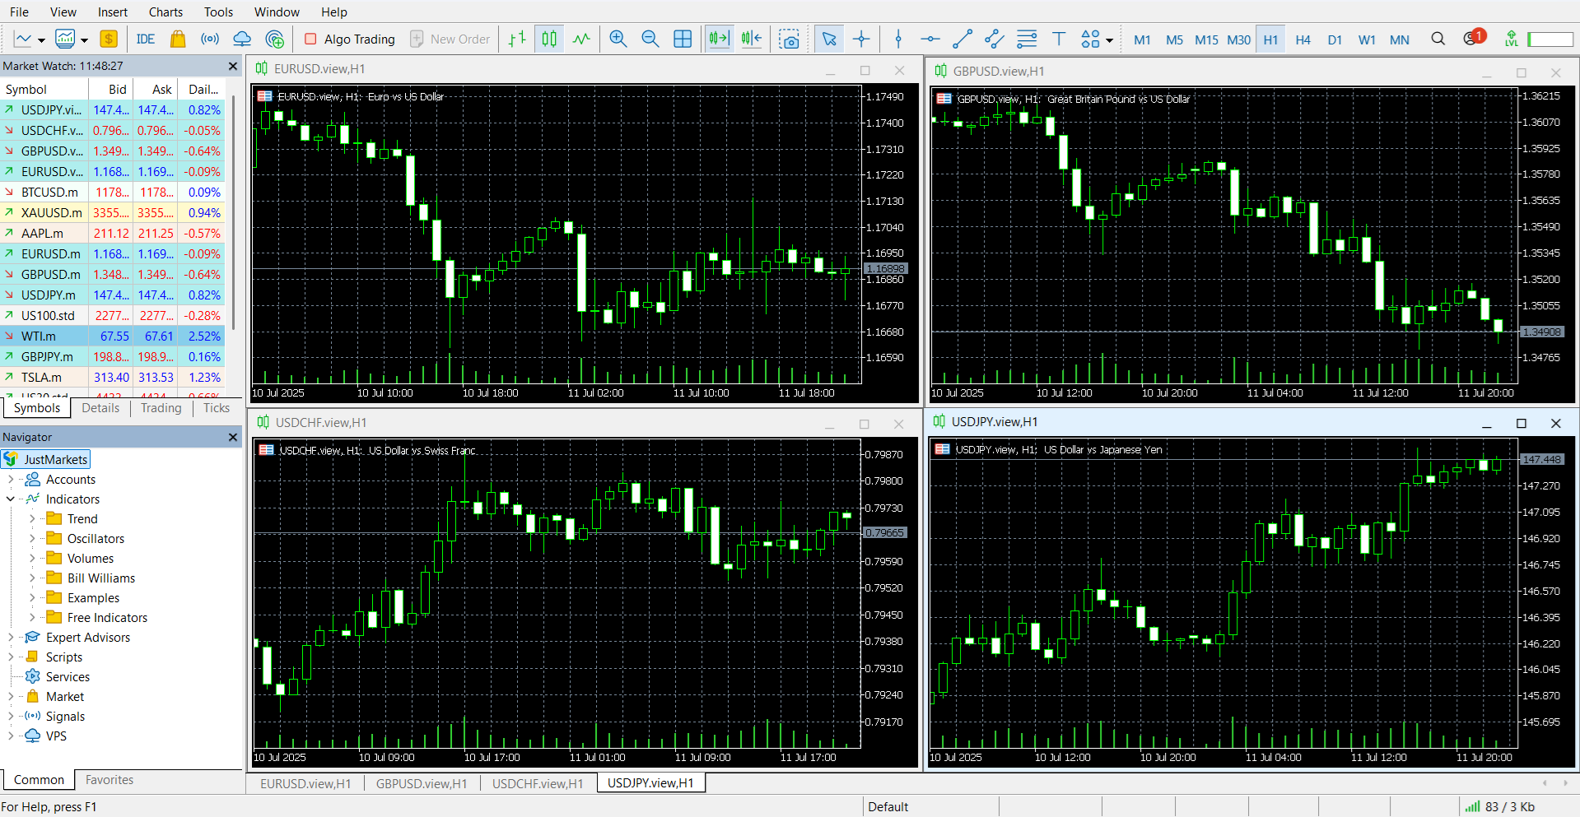This screenshot has height=817, width=1580.
Task: Click the New Order button
Action: point(450,39)
